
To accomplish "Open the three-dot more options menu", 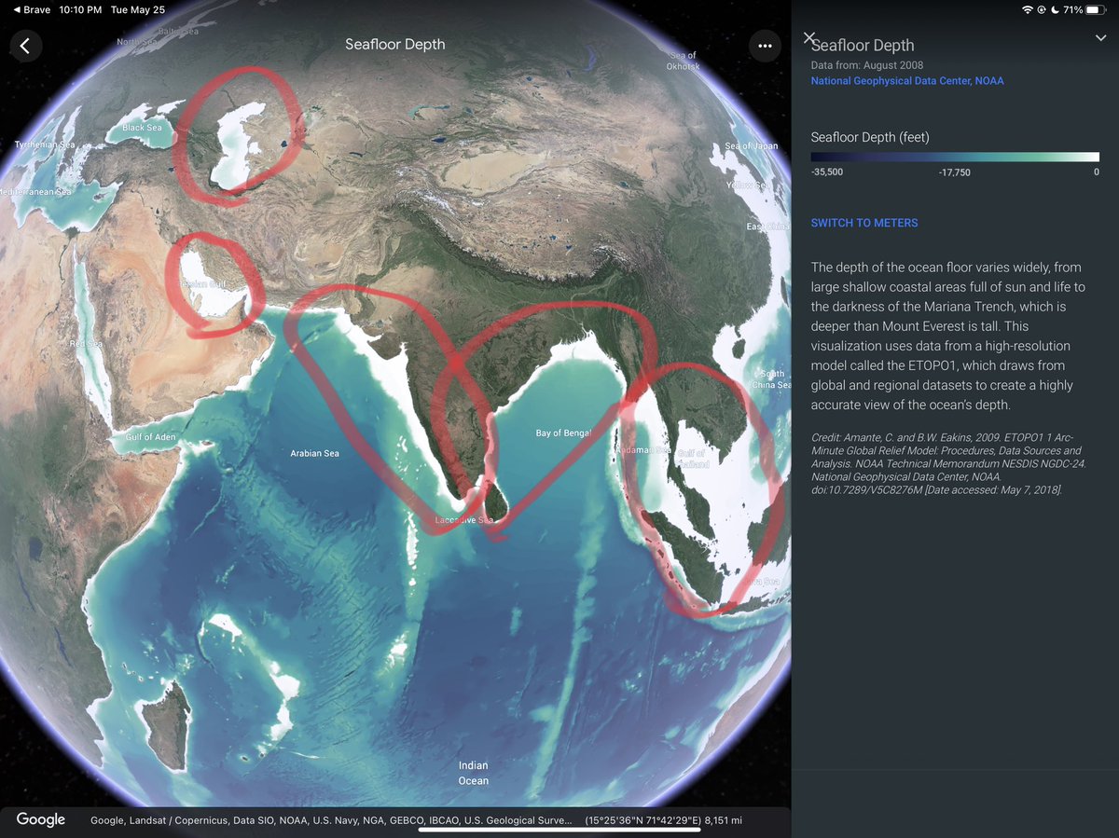I will tap(765, 46).
